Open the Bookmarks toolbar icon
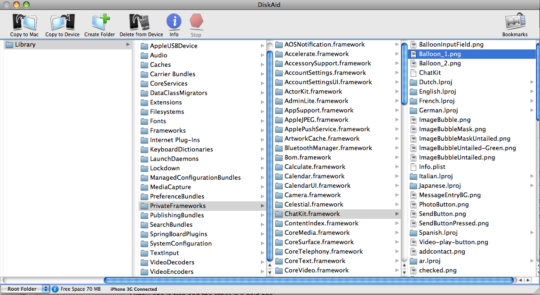Viewport: 540px width, 295px height. pyautogui.click(x=515, y=21)
